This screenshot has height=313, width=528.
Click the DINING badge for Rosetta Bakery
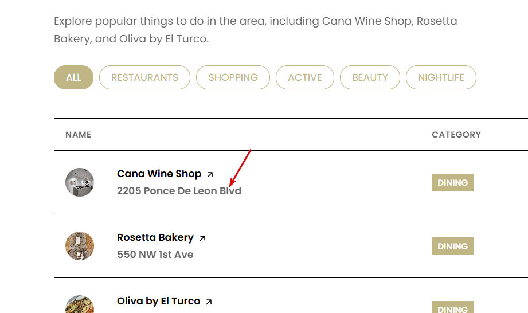click(x=452, y=247)
